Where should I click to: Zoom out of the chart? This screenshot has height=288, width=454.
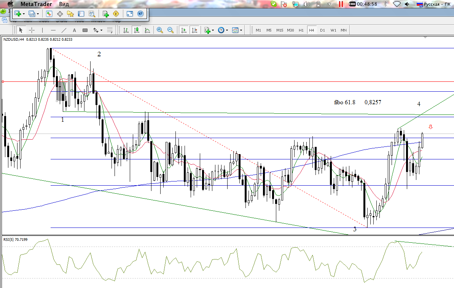[x=170, y=30]
